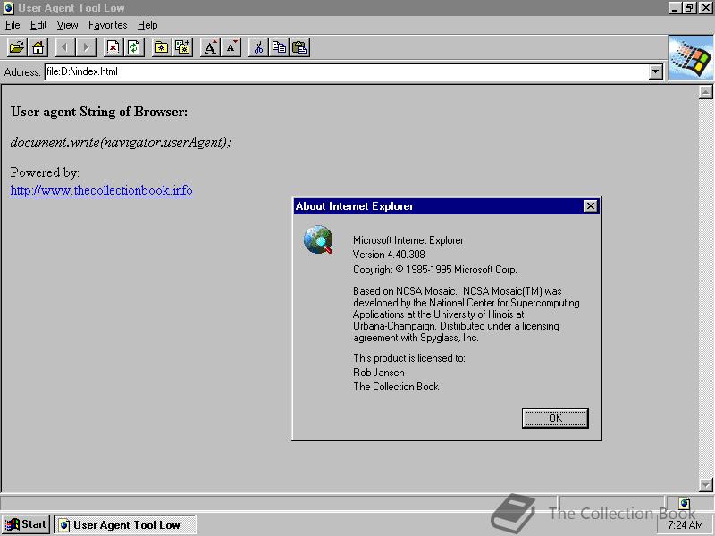Open Favorites folder icon in toolbar
This screenshot has height=536, width=715.
(x=161, y=47)
